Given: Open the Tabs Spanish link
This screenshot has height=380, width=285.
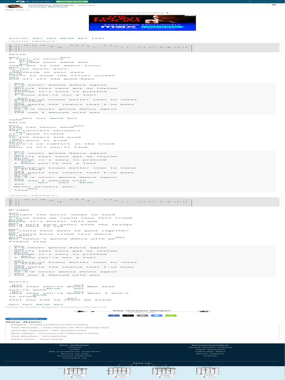Looking at the screenshot, I should click(210, 350).
